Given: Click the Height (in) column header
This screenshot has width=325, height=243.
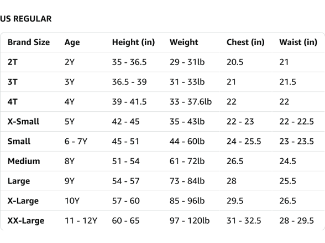Looking at the screenshot, I should click(x=134, y=42).
